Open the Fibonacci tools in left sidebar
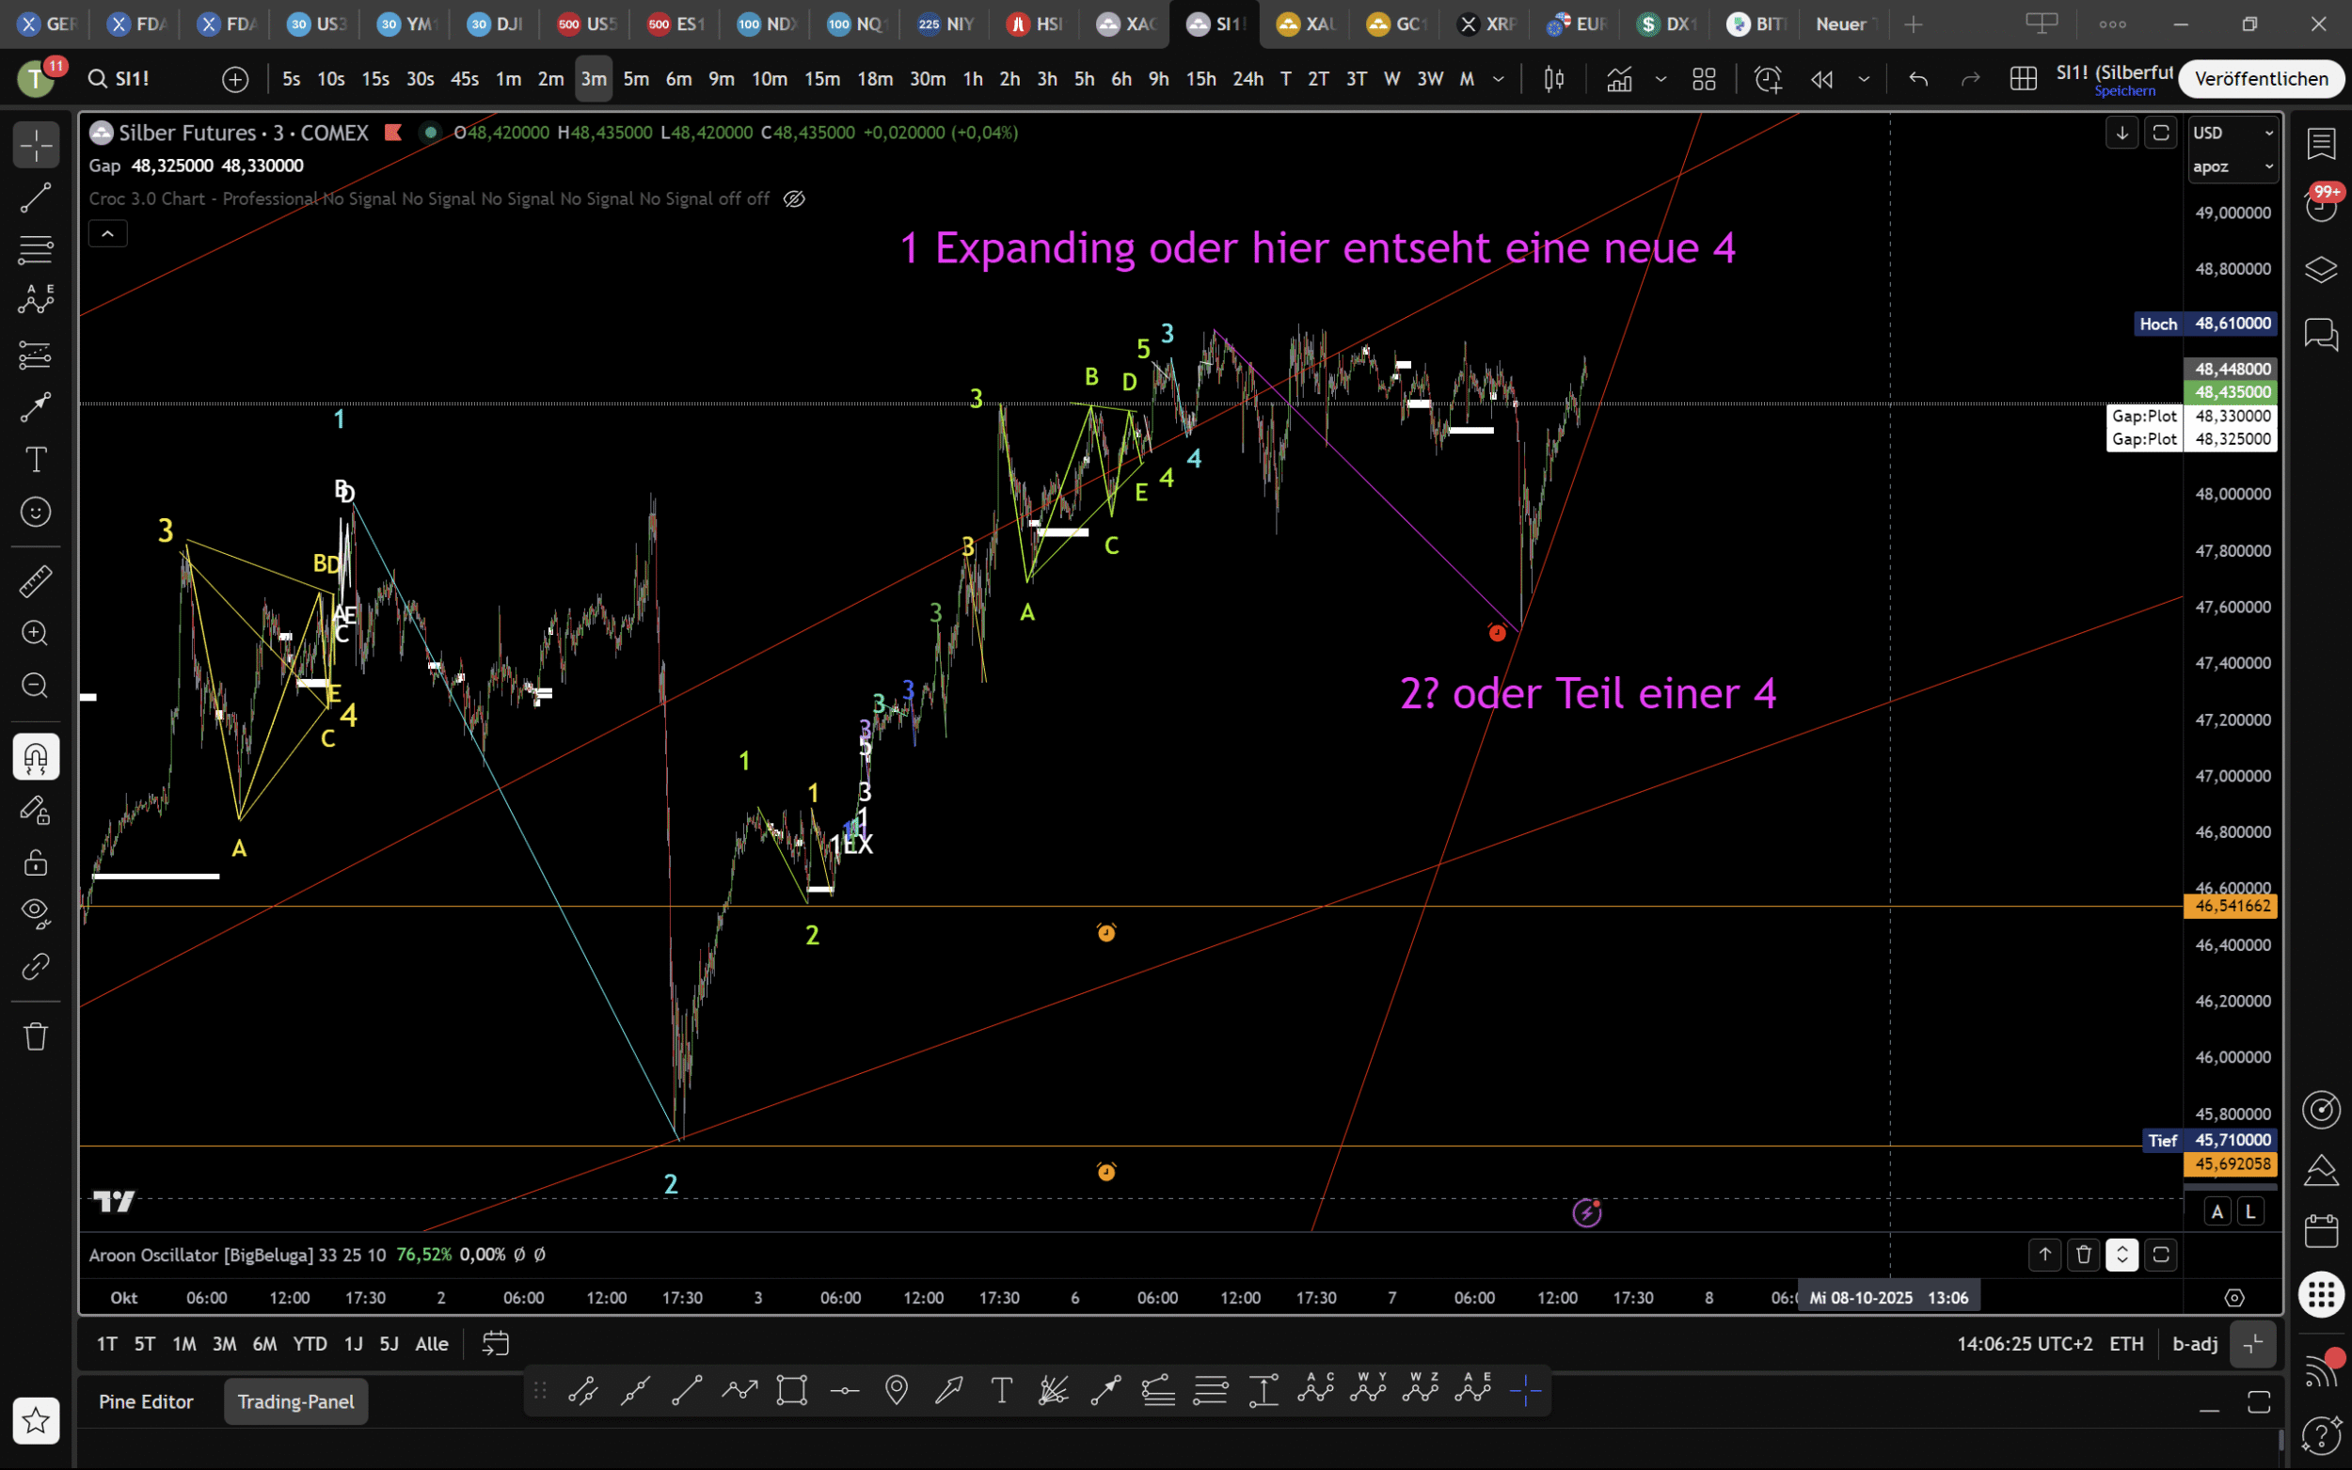Image resolution: width=2352 pixels, height=1470 pixels. pos(36,251)
